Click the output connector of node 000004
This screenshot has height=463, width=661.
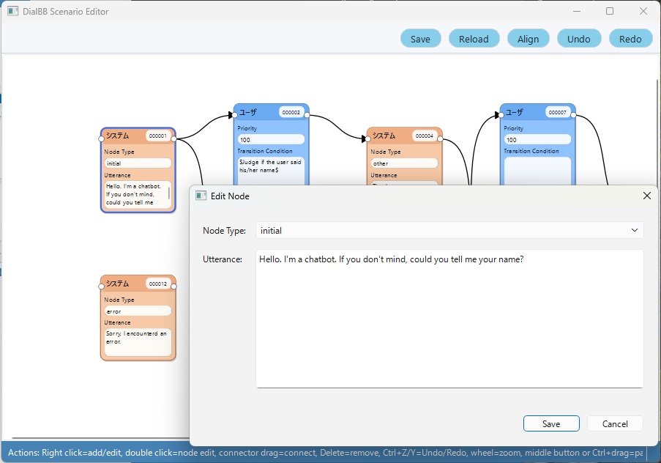(x=440, y=139)
